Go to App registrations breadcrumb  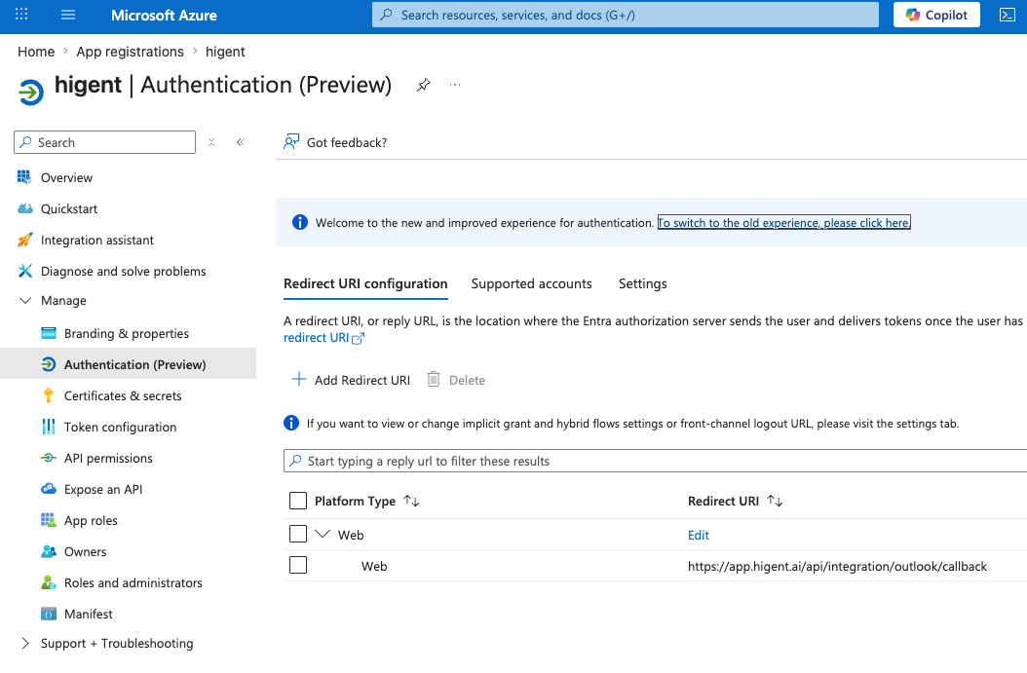pyautogui.click(x=130, y=52)
